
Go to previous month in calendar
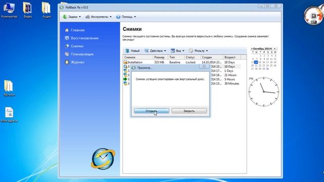(x=252, y=49)
